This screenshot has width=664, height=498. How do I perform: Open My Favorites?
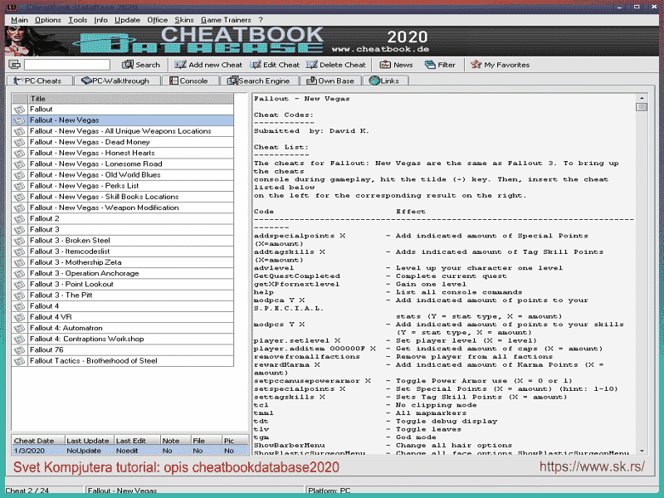[500, 65]
